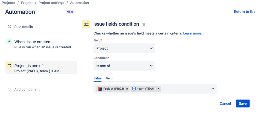Image resolution: width=261 pixels, height=122 pixels.
Task: Remove team (TEAM) tag with x
Action: point(158,89)
